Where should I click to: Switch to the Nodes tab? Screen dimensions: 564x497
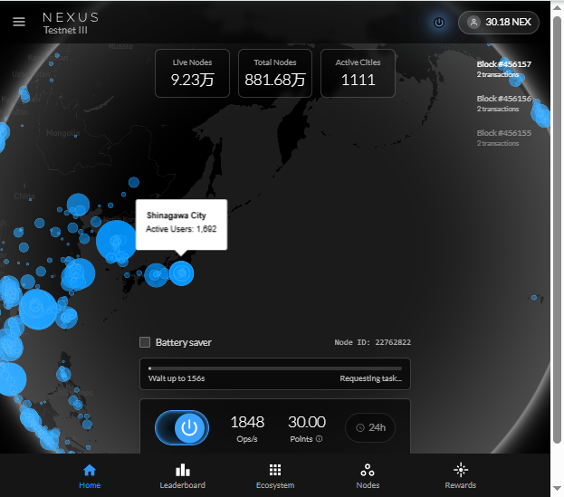[368, 476]
